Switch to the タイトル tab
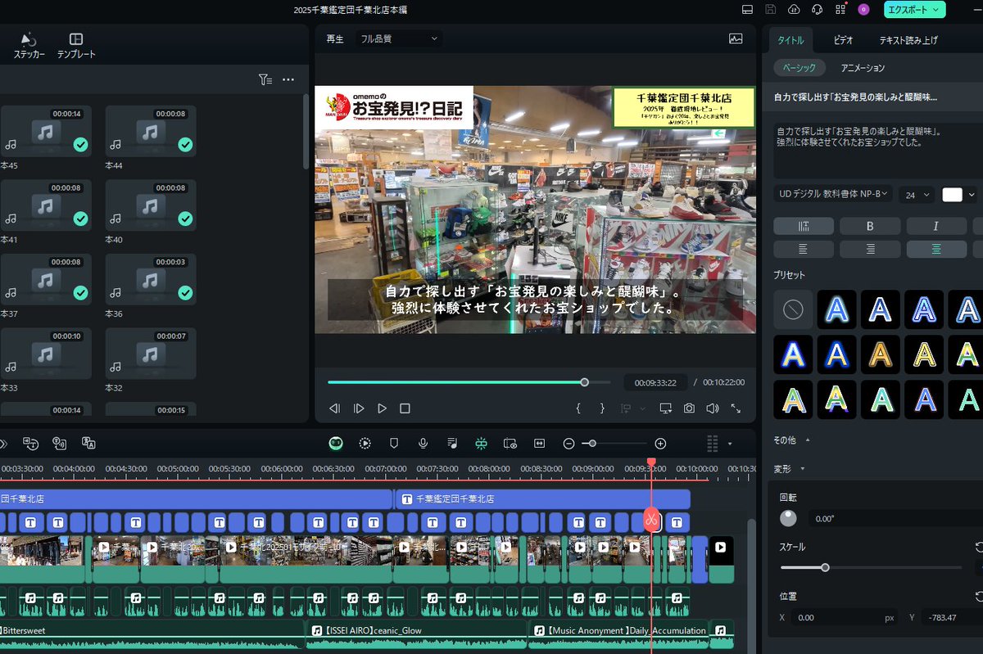This screenshot has width=983, height=654. 790,40
